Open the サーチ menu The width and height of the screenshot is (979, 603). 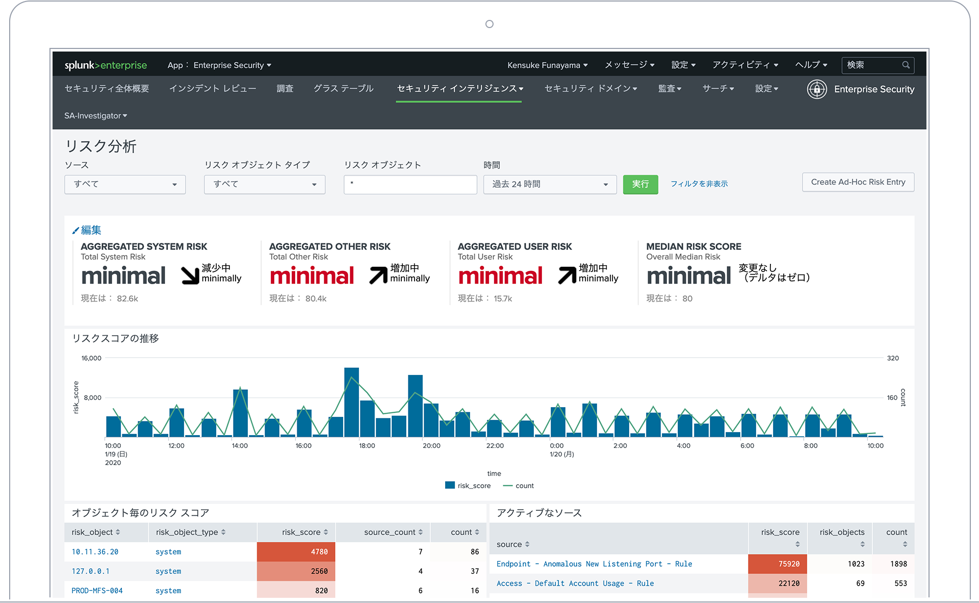[718, 89]
